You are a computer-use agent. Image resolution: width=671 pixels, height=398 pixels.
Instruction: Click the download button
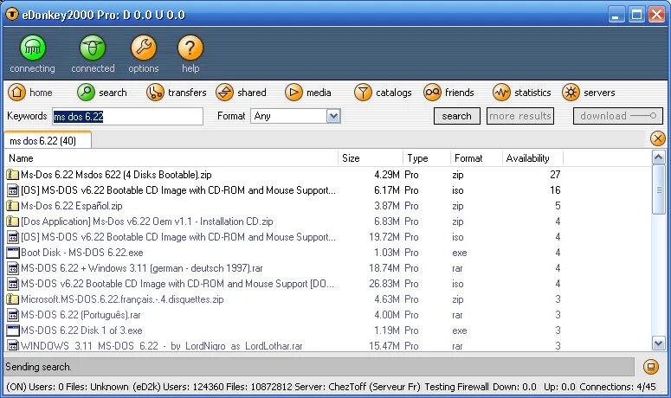point(618,116)
